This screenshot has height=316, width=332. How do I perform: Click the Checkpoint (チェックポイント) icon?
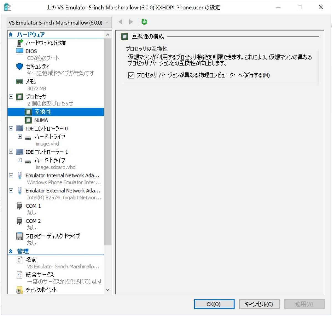19,290
